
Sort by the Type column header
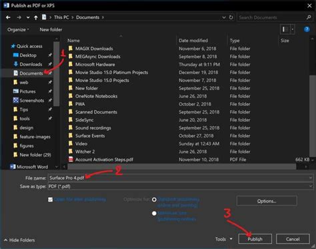[235, 41]
